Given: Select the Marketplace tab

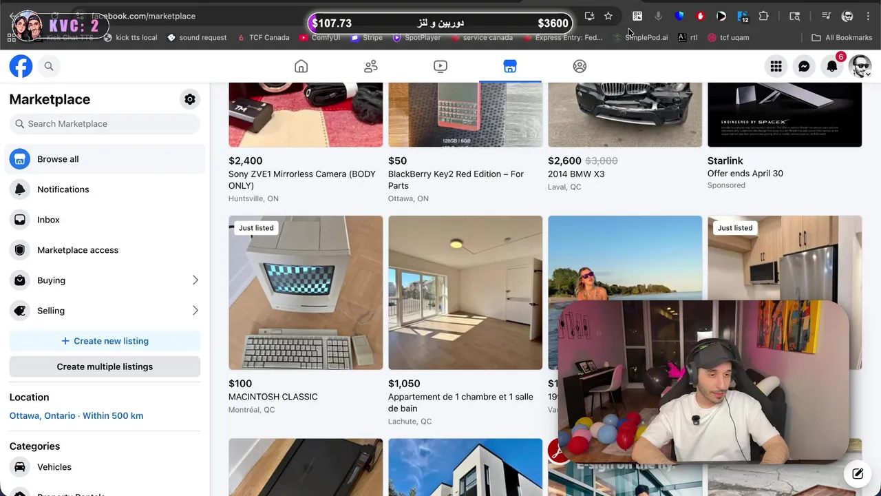Looking at the screenshot, I should tap(510, 66).
